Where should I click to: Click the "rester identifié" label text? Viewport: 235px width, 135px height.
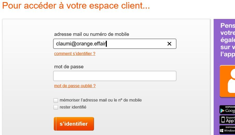click(73, 107)
